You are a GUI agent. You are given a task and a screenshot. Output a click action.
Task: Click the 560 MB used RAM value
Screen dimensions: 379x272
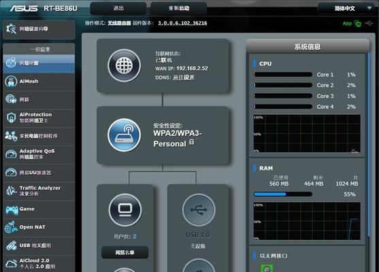[279, 184]
